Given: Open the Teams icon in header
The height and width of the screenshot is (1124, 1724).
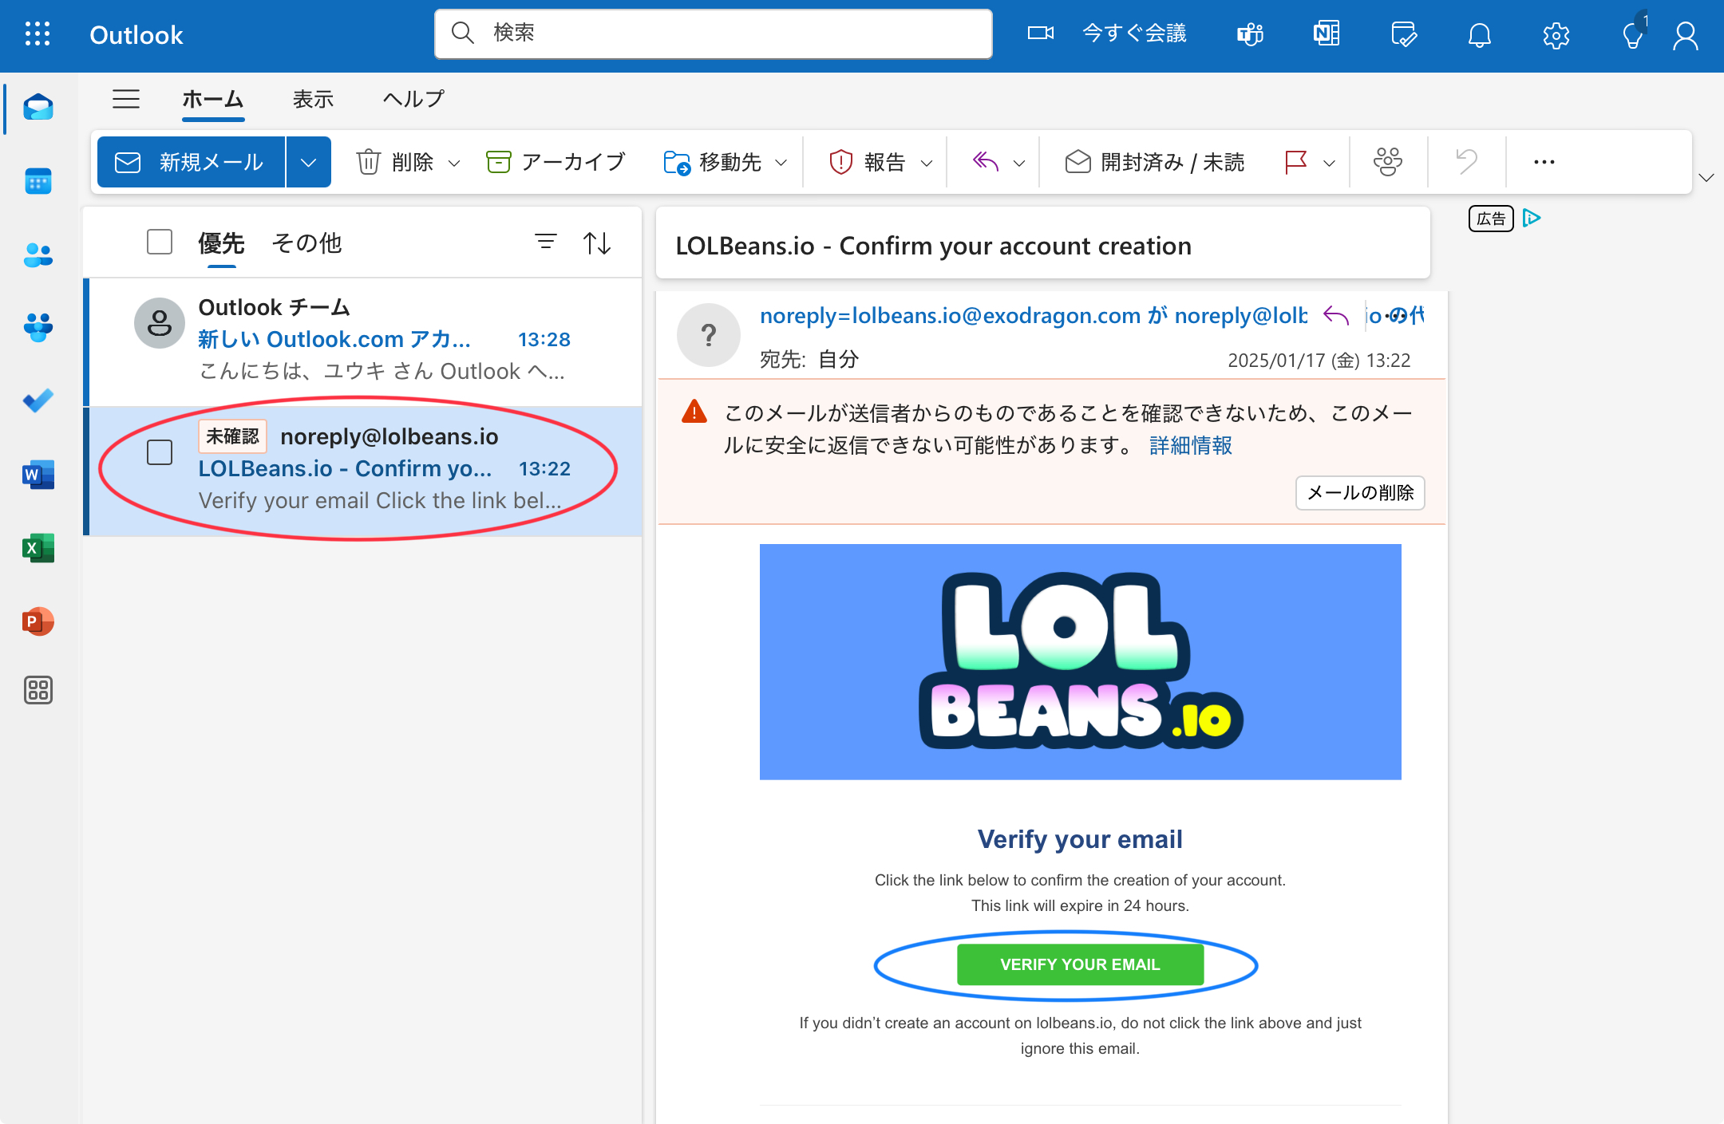Looking at the screenshot, I should pyautogui.click(x=1250, y=34).
